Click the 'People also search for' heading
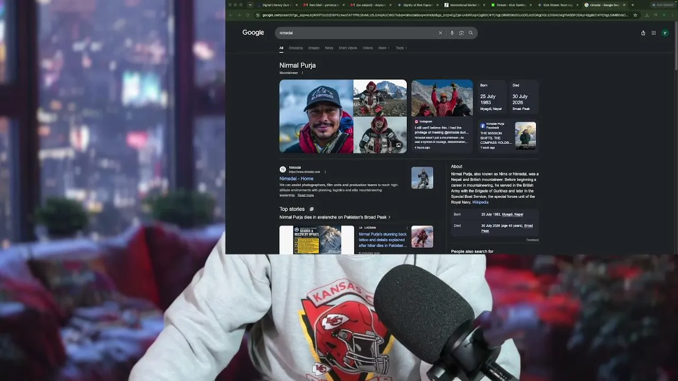Screen dimensions: 678x381 point(472,251)
